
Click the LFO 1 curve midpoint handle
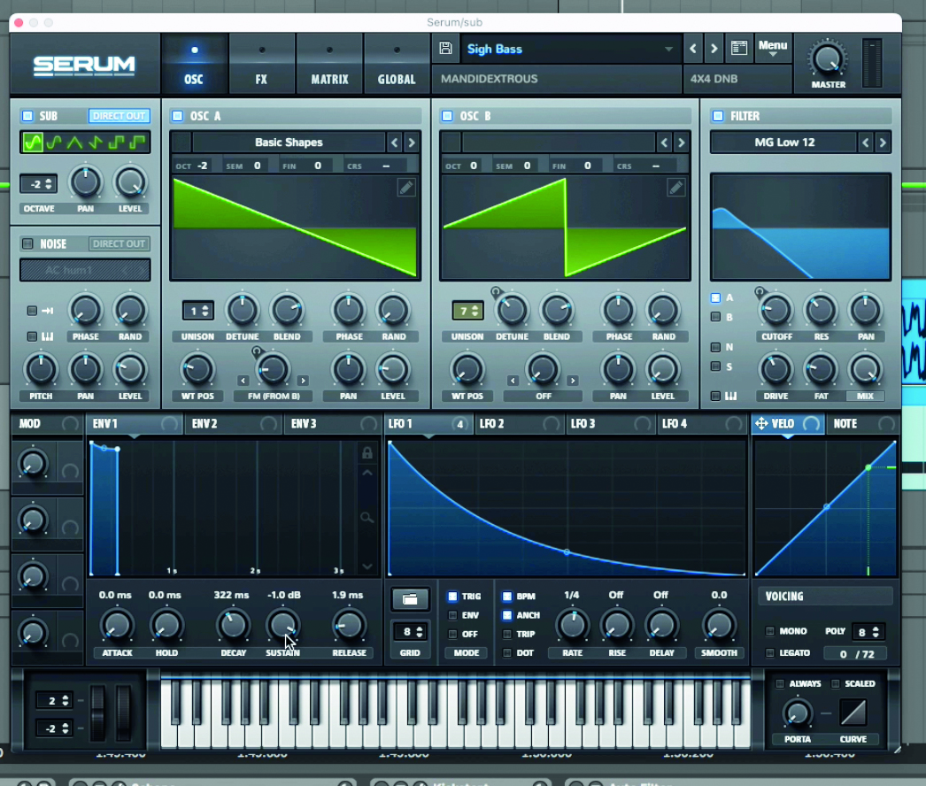(x=567, y=552)
